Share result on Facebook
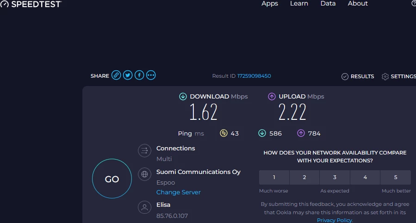The width and height of the screenshot is (416, 223). tap(139, 75)
